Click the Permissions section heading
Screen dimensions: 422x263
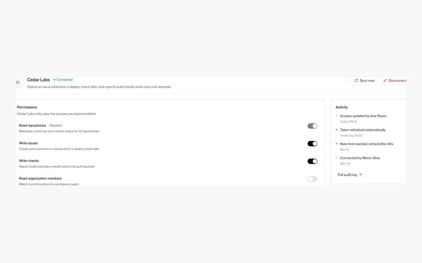pyautogui.click(x=27, y=107)
